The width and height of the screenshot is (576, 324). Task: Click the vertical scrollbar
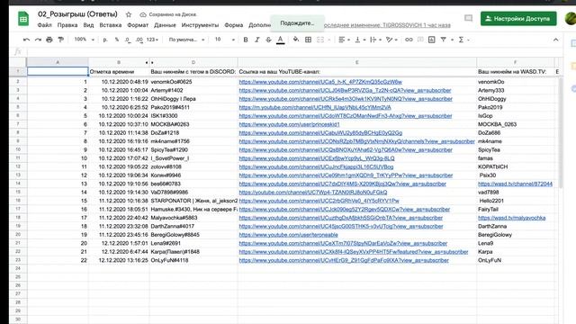pyautogui.click(x=560, y=132)
